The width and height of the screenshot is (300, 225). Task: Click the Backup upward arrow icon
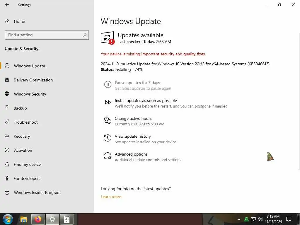point(7,108)
